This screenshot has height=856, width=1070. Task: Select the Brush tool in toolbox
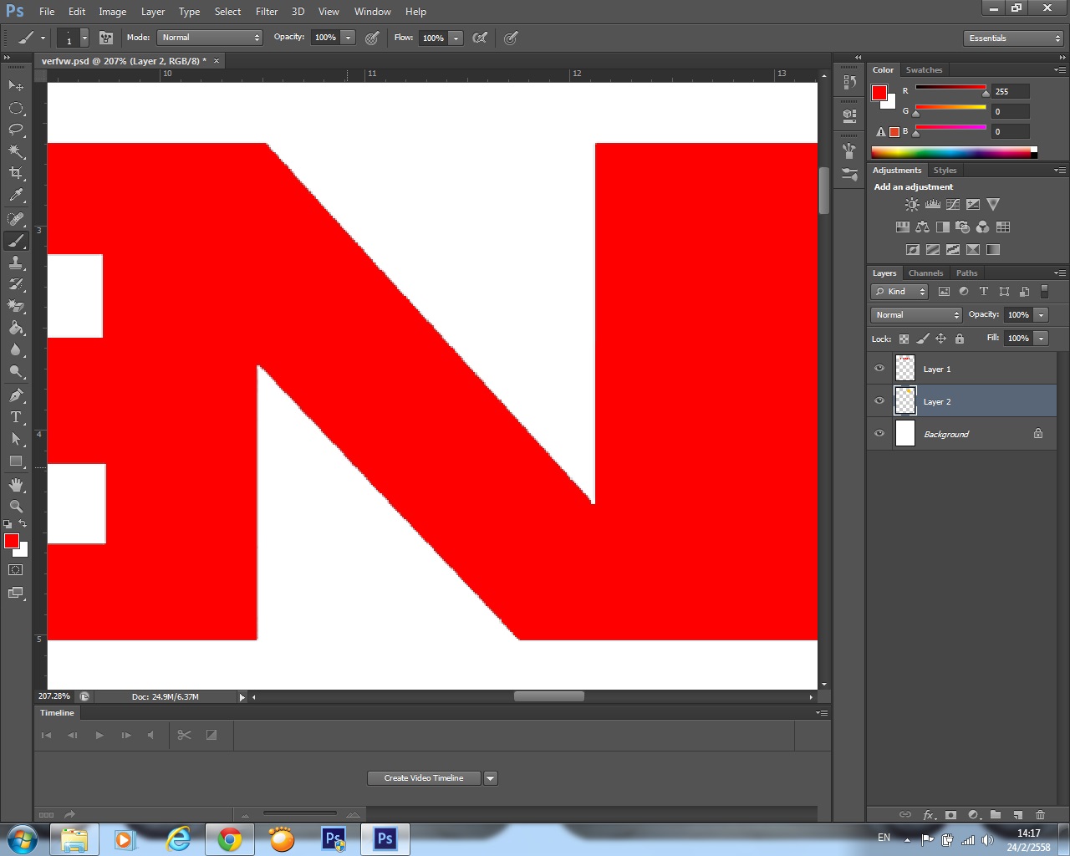click(16, 241)
